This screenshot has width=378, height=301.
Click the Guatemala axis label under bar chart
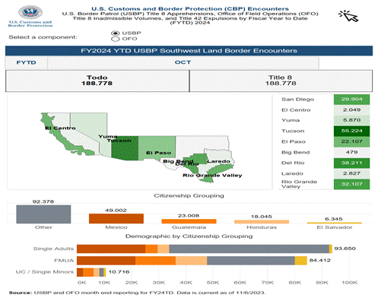pos(189,227)
